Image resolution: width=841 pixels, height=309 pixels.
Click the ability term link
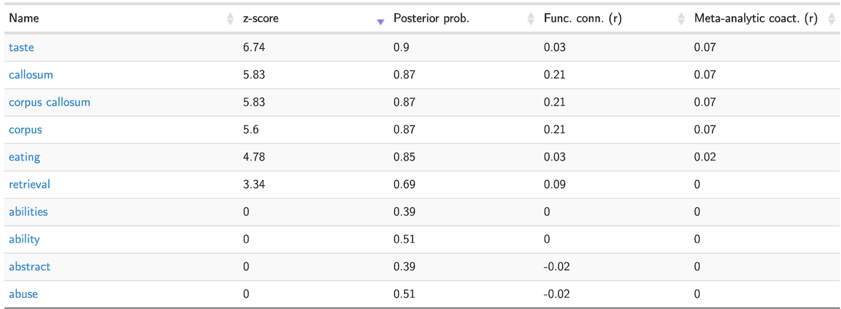[24, 239]
